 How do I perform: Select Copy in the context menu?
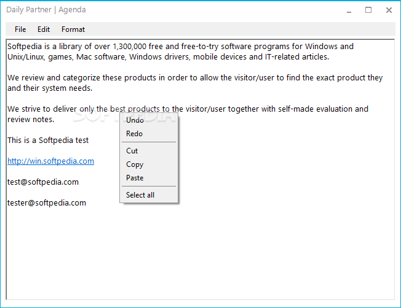coord(149,164)
